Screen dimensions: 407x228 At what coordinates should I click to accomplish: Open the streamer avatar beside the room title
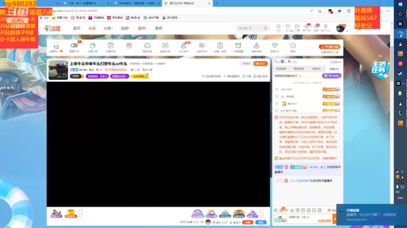point(58,70)
